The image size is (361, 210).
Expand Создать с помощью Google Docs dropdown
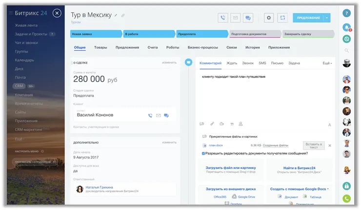click(299, 189)
